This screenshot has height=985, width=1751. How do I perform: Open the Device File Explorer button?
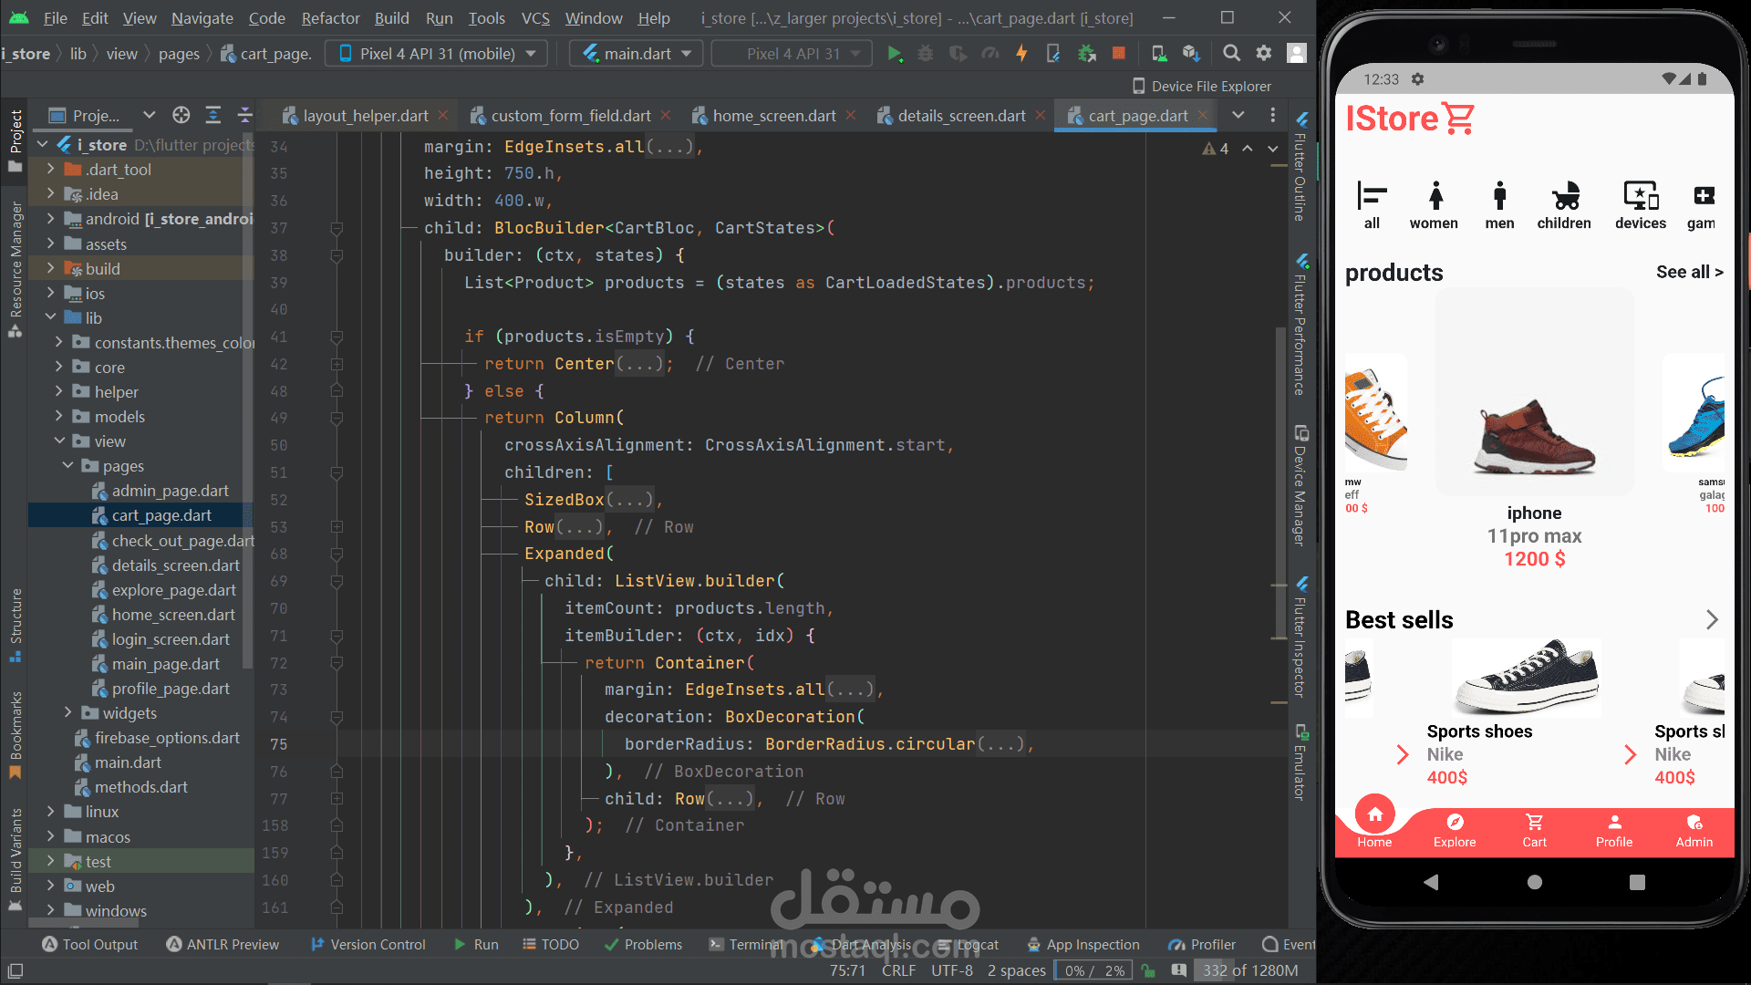pos(1202,86)
